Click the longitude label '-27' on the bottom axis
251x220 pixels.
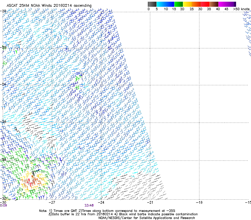[52, 202]
